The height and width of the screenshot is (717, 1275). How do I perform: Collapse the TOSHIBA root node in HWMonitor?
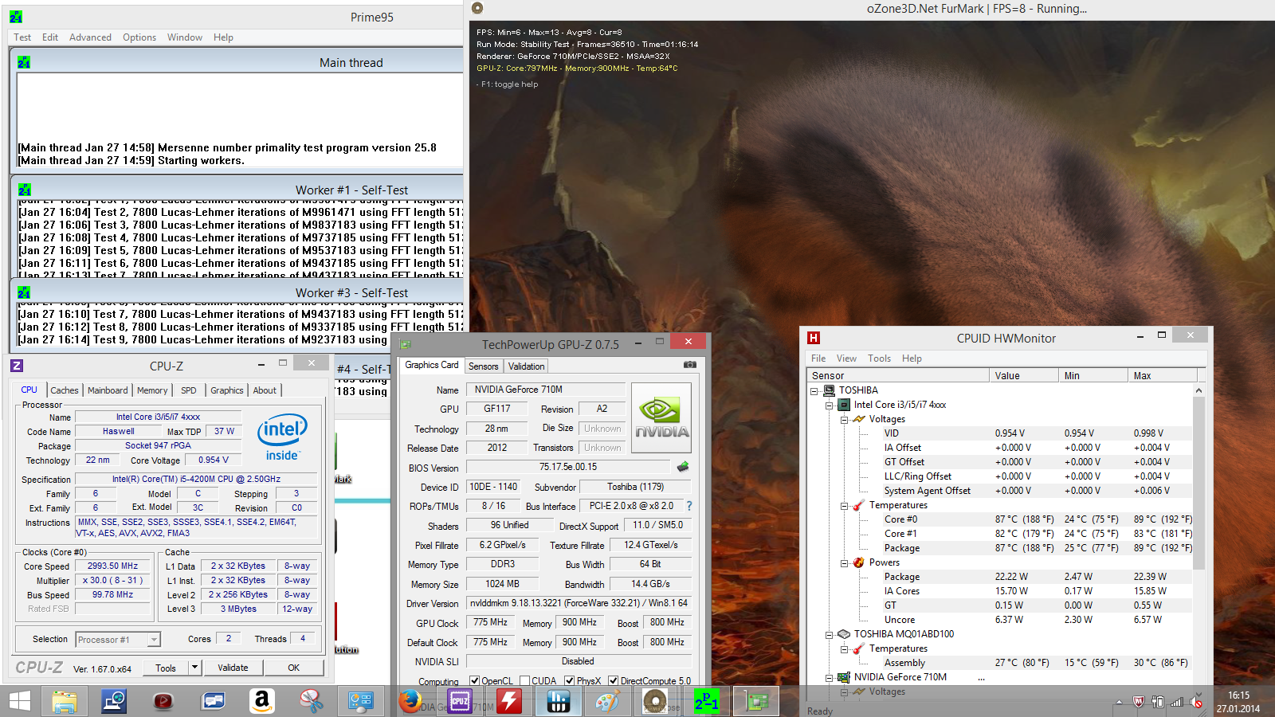pyautogui.click(x=814, y=390)
